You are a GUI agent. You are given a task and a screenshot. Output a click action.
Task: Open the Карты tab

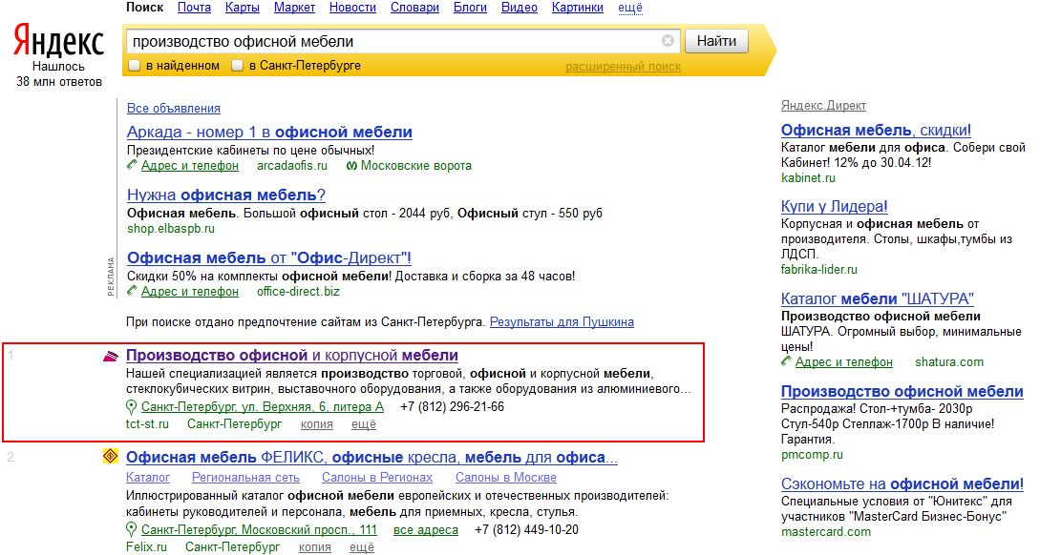(x=243, y=8)
